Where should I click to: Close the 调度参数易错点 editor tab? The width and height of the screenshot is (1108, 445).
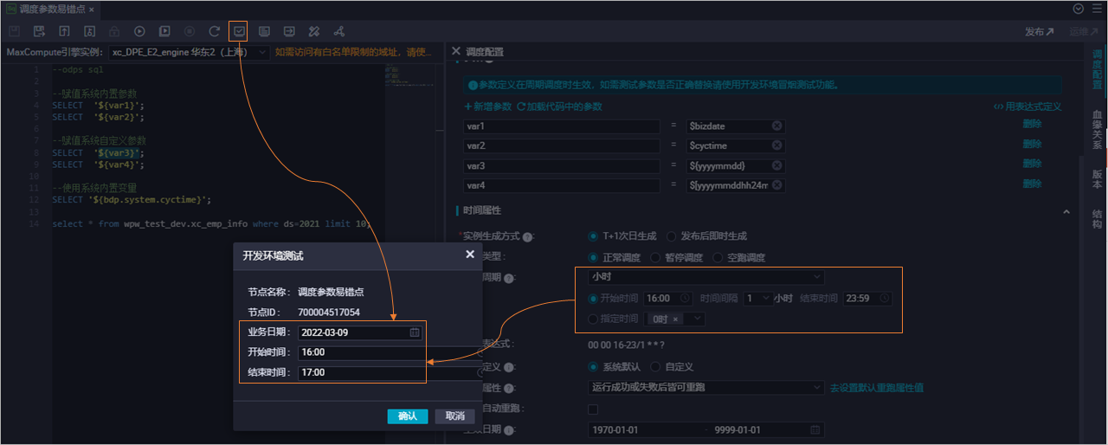pos(92,9)
